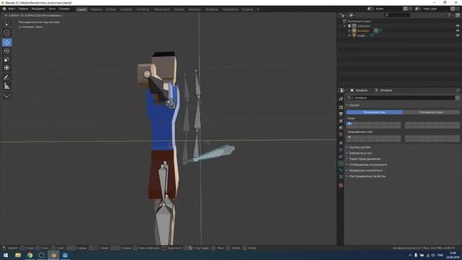Expand the Библиотека поз panel
The width and height of the screenshot is (462, 260).
point(359,153)
